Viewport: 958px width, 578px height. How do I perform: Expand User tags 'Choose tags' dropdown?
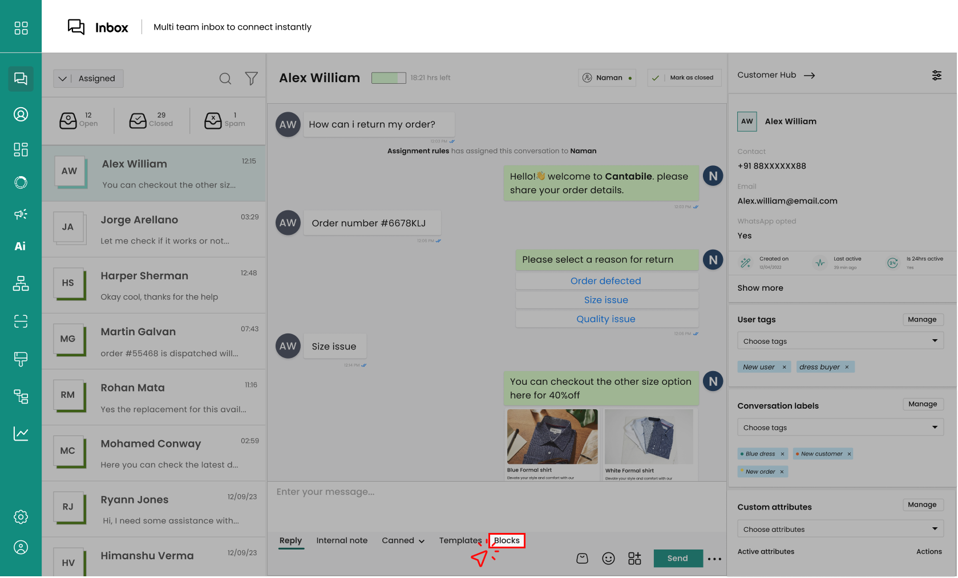click(x=839, y=341)
